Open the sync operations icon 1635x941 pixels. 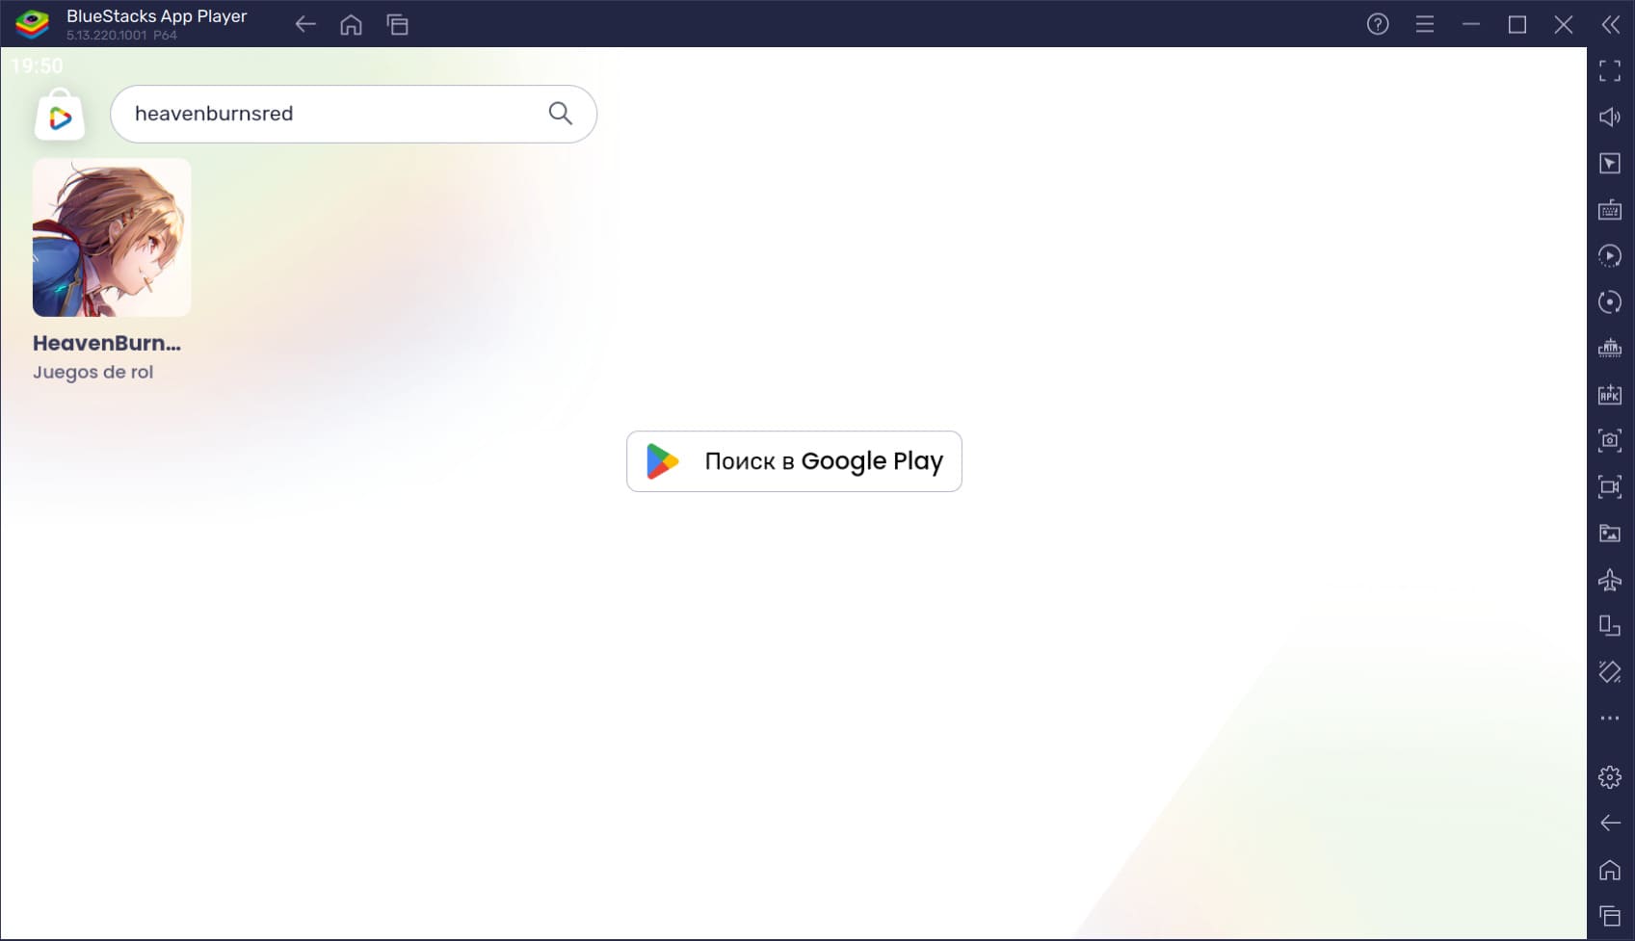pos(1610,301)
